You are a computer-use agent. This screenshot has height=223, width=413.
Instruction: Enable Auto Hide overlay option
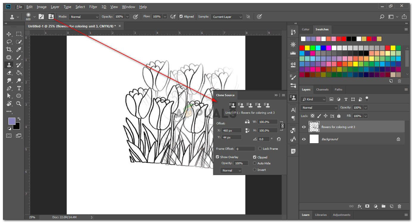click(255, 163)
